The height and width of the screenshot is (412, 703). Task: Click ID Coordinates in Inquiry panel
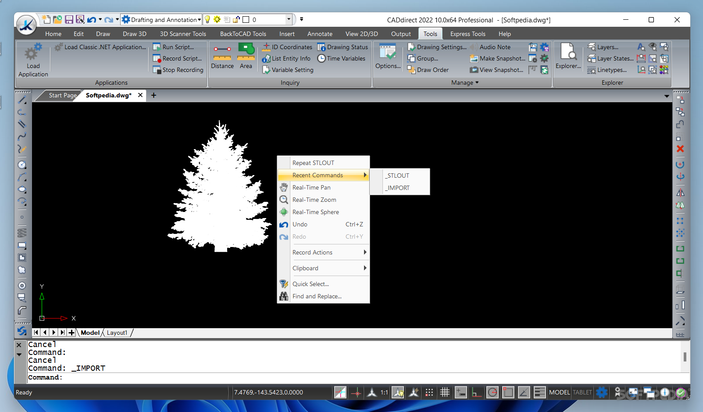[287, 47]
